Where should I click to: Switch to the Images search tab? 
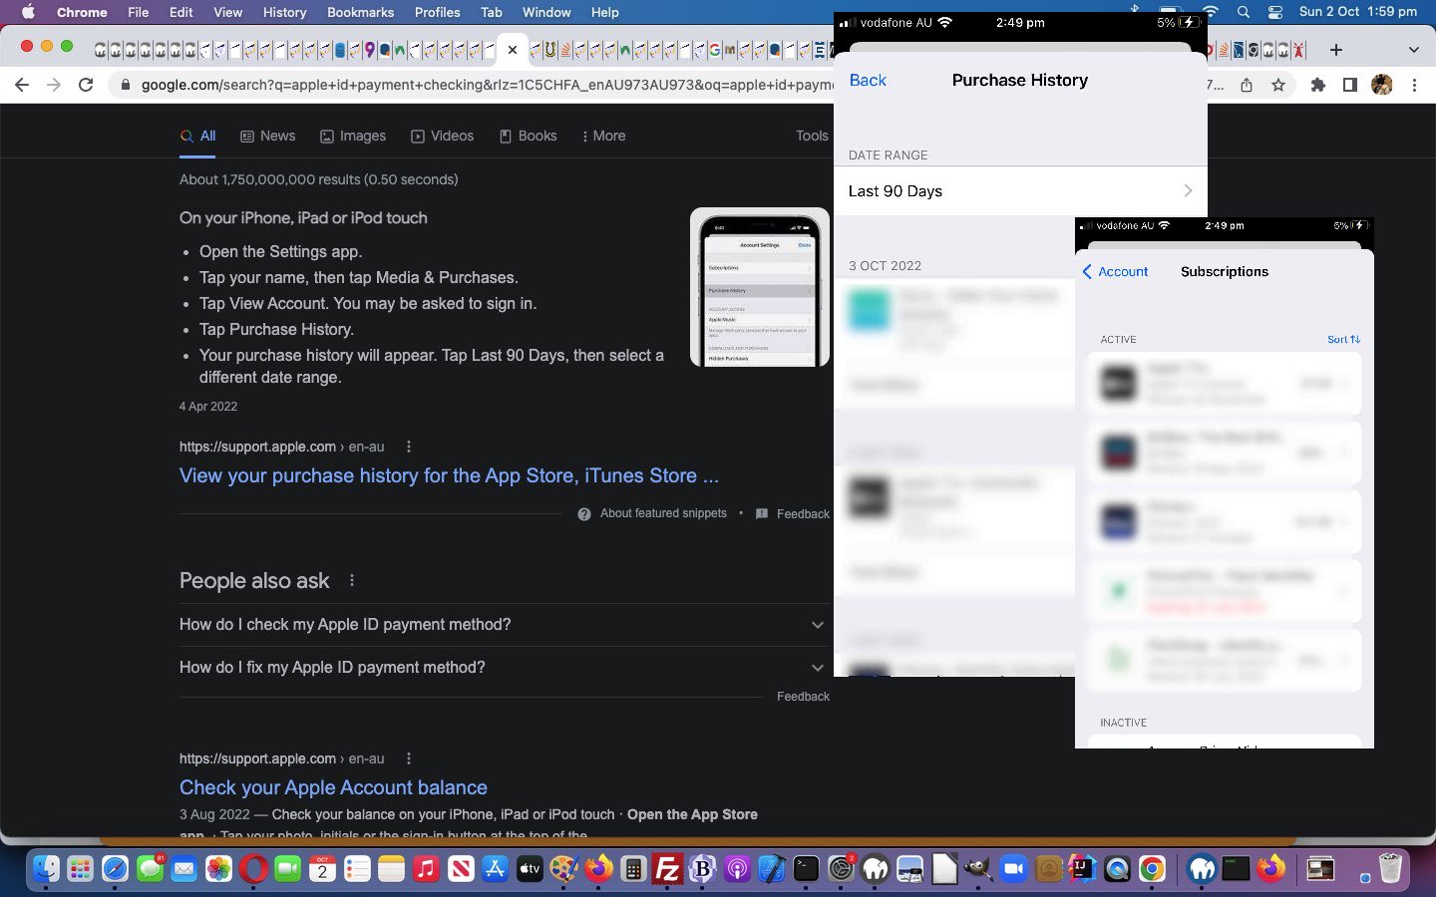353,136
